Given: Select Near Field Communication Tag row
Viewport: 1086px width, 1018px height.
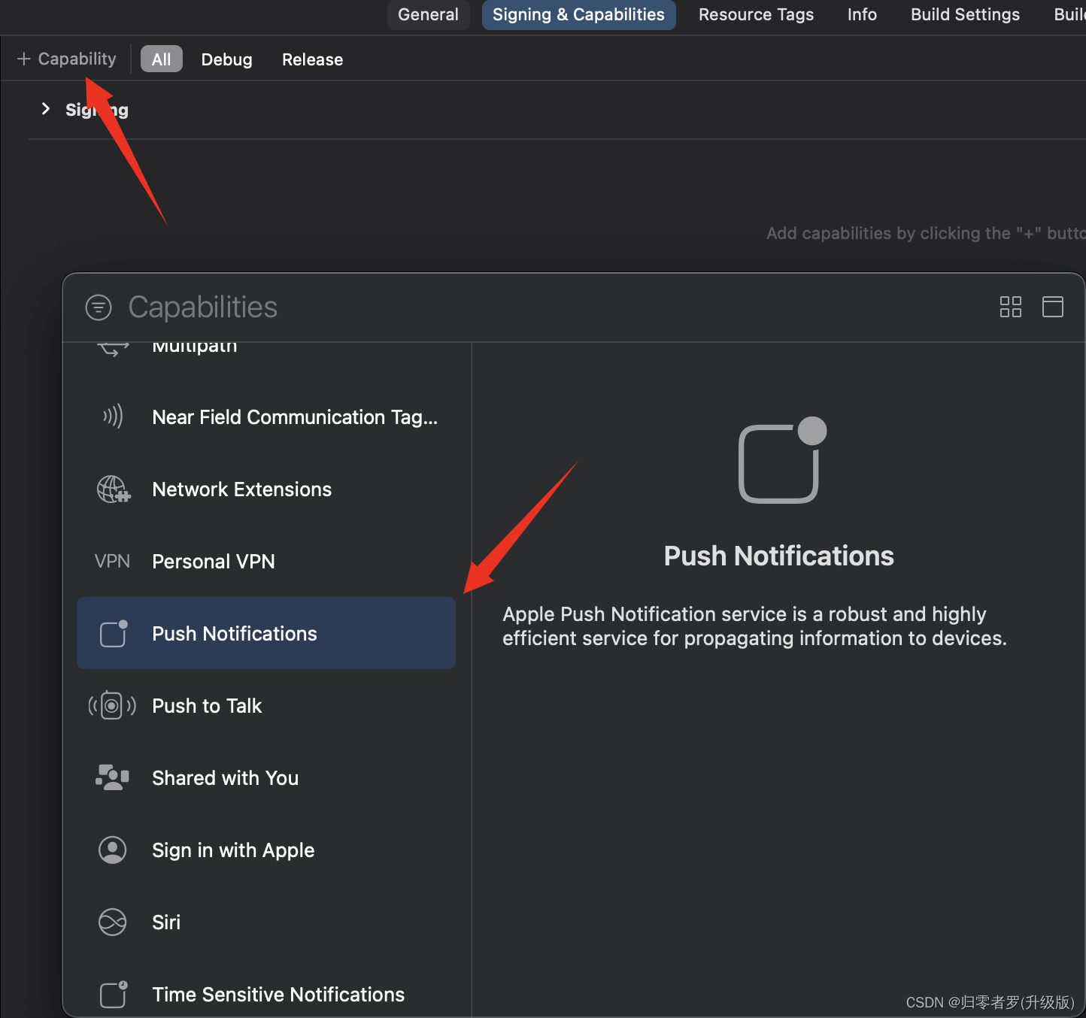Looking at the screenshot, I should [x=266, y=417].
